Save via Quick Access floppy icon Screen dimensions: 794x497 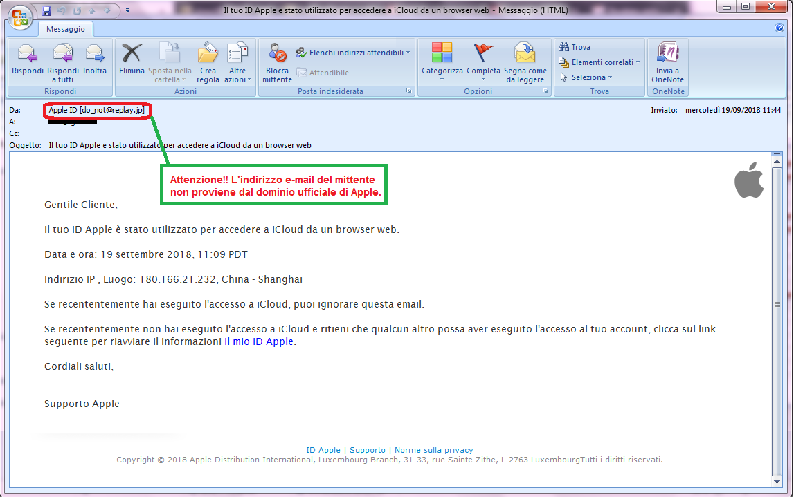(x=46, y=10)
